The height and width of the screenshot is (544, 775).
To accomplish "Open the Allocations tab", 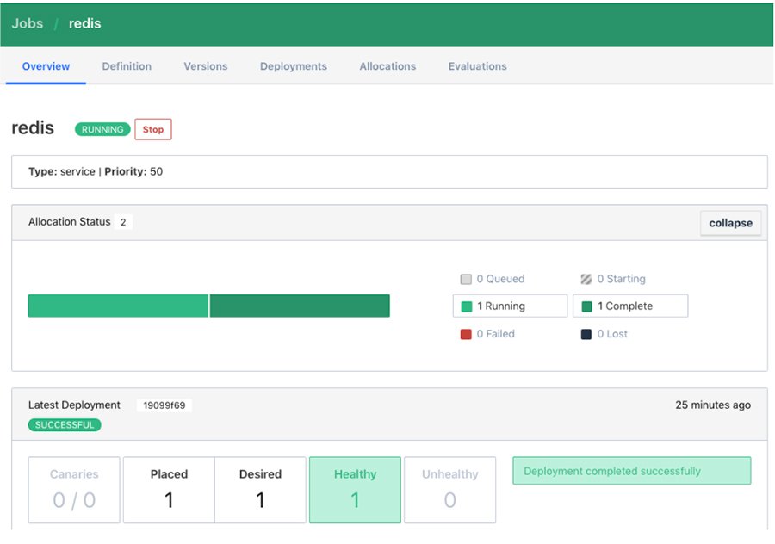I will (x=387, y=65).
